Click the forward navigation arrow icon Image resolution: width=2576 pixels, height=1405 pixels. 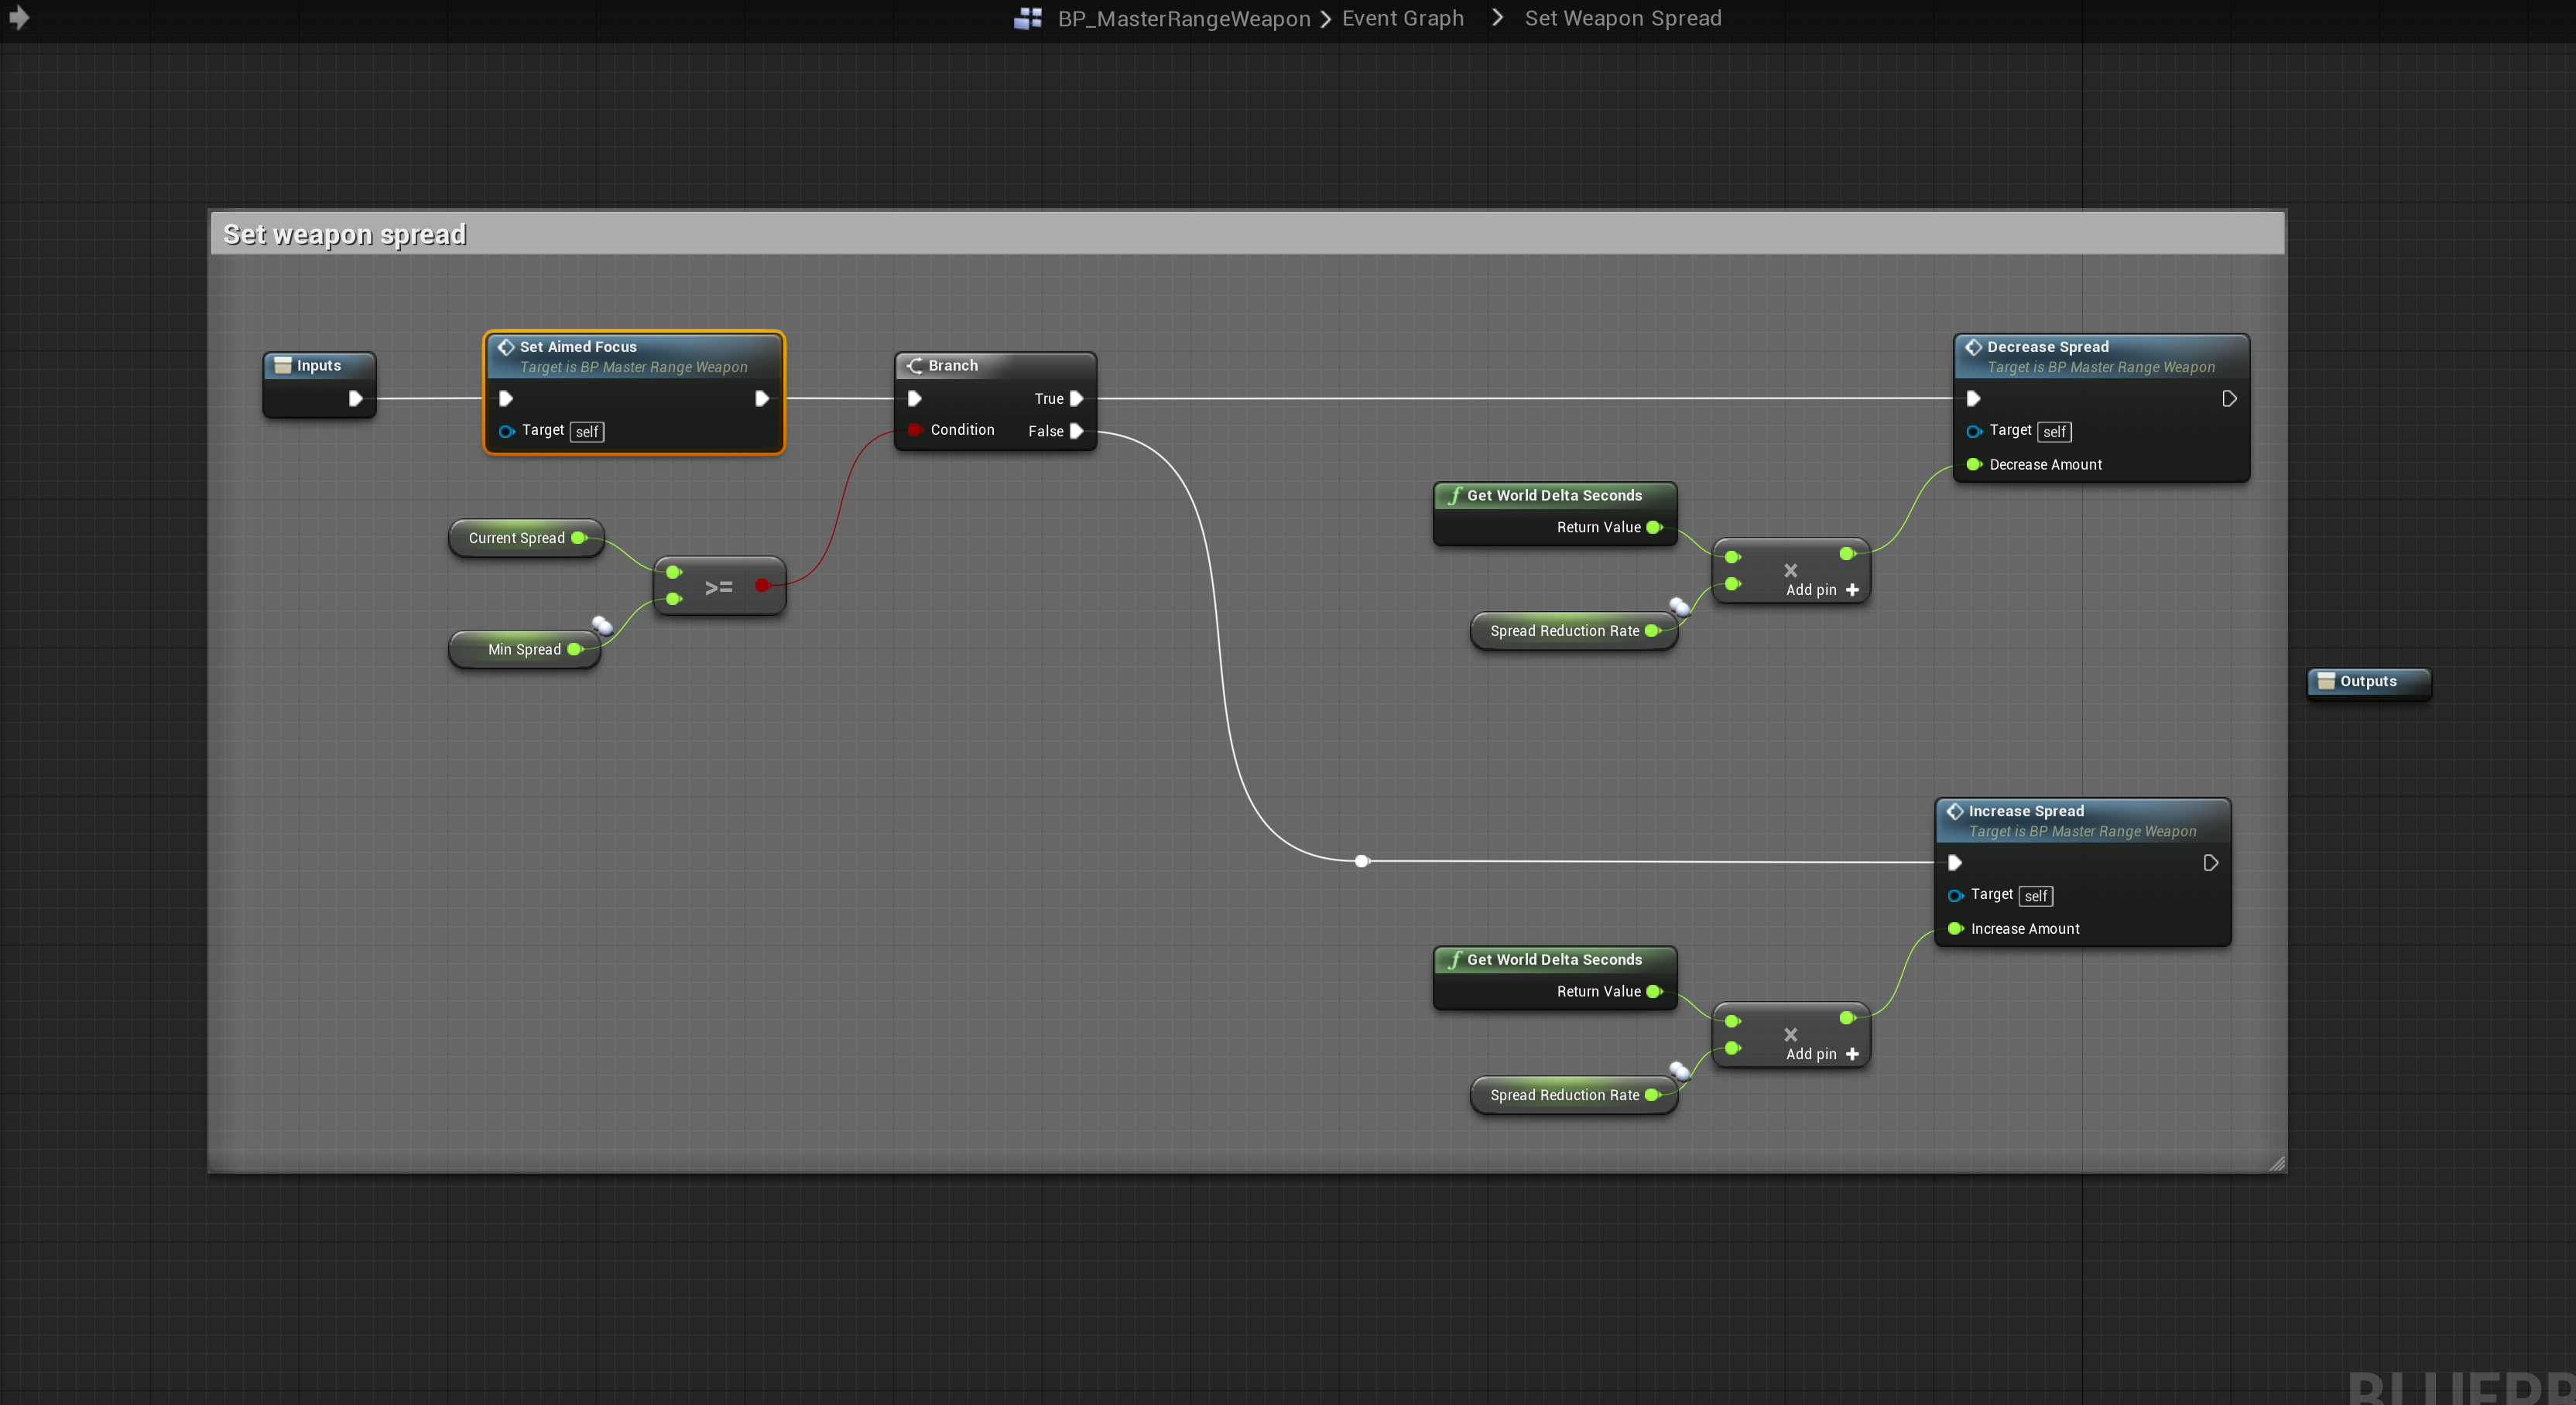tap(19, 18)
